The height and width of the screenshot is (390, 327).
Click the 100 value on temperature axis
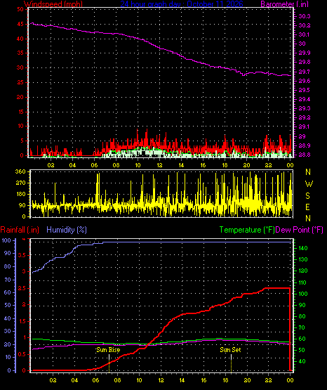(x=303, y=294)
